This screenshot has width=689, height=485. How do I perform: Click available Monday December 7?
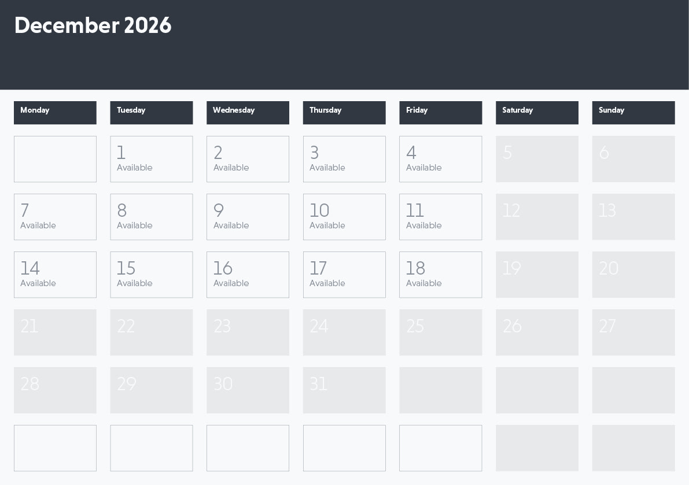click(55, 217)
